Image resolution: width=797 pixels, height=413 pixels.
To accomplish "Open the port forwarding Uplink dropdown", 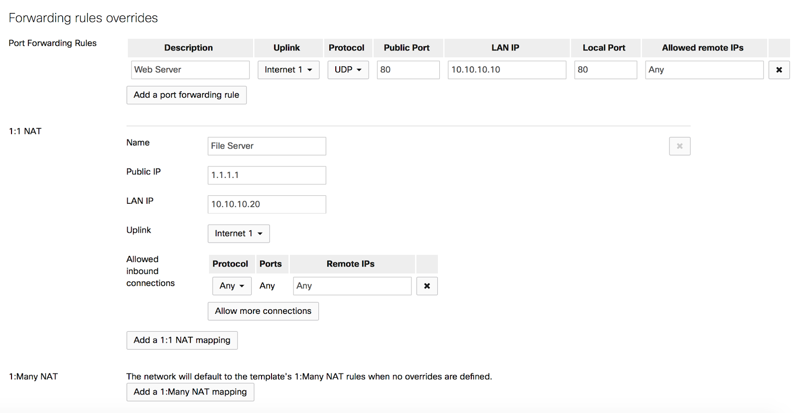I will 288,70.
